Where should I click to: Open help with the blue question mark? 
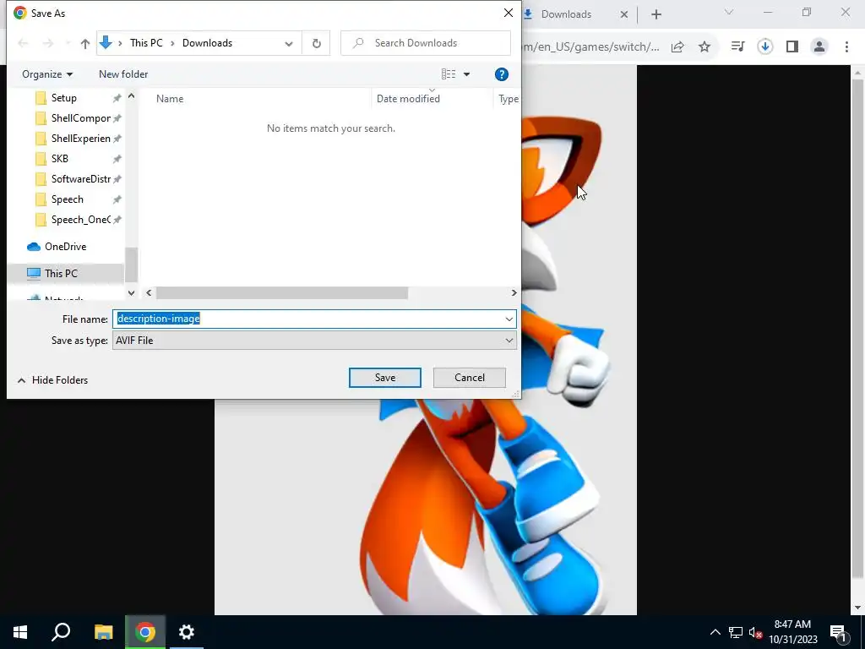pyautogui.click(x=501, y=74)
